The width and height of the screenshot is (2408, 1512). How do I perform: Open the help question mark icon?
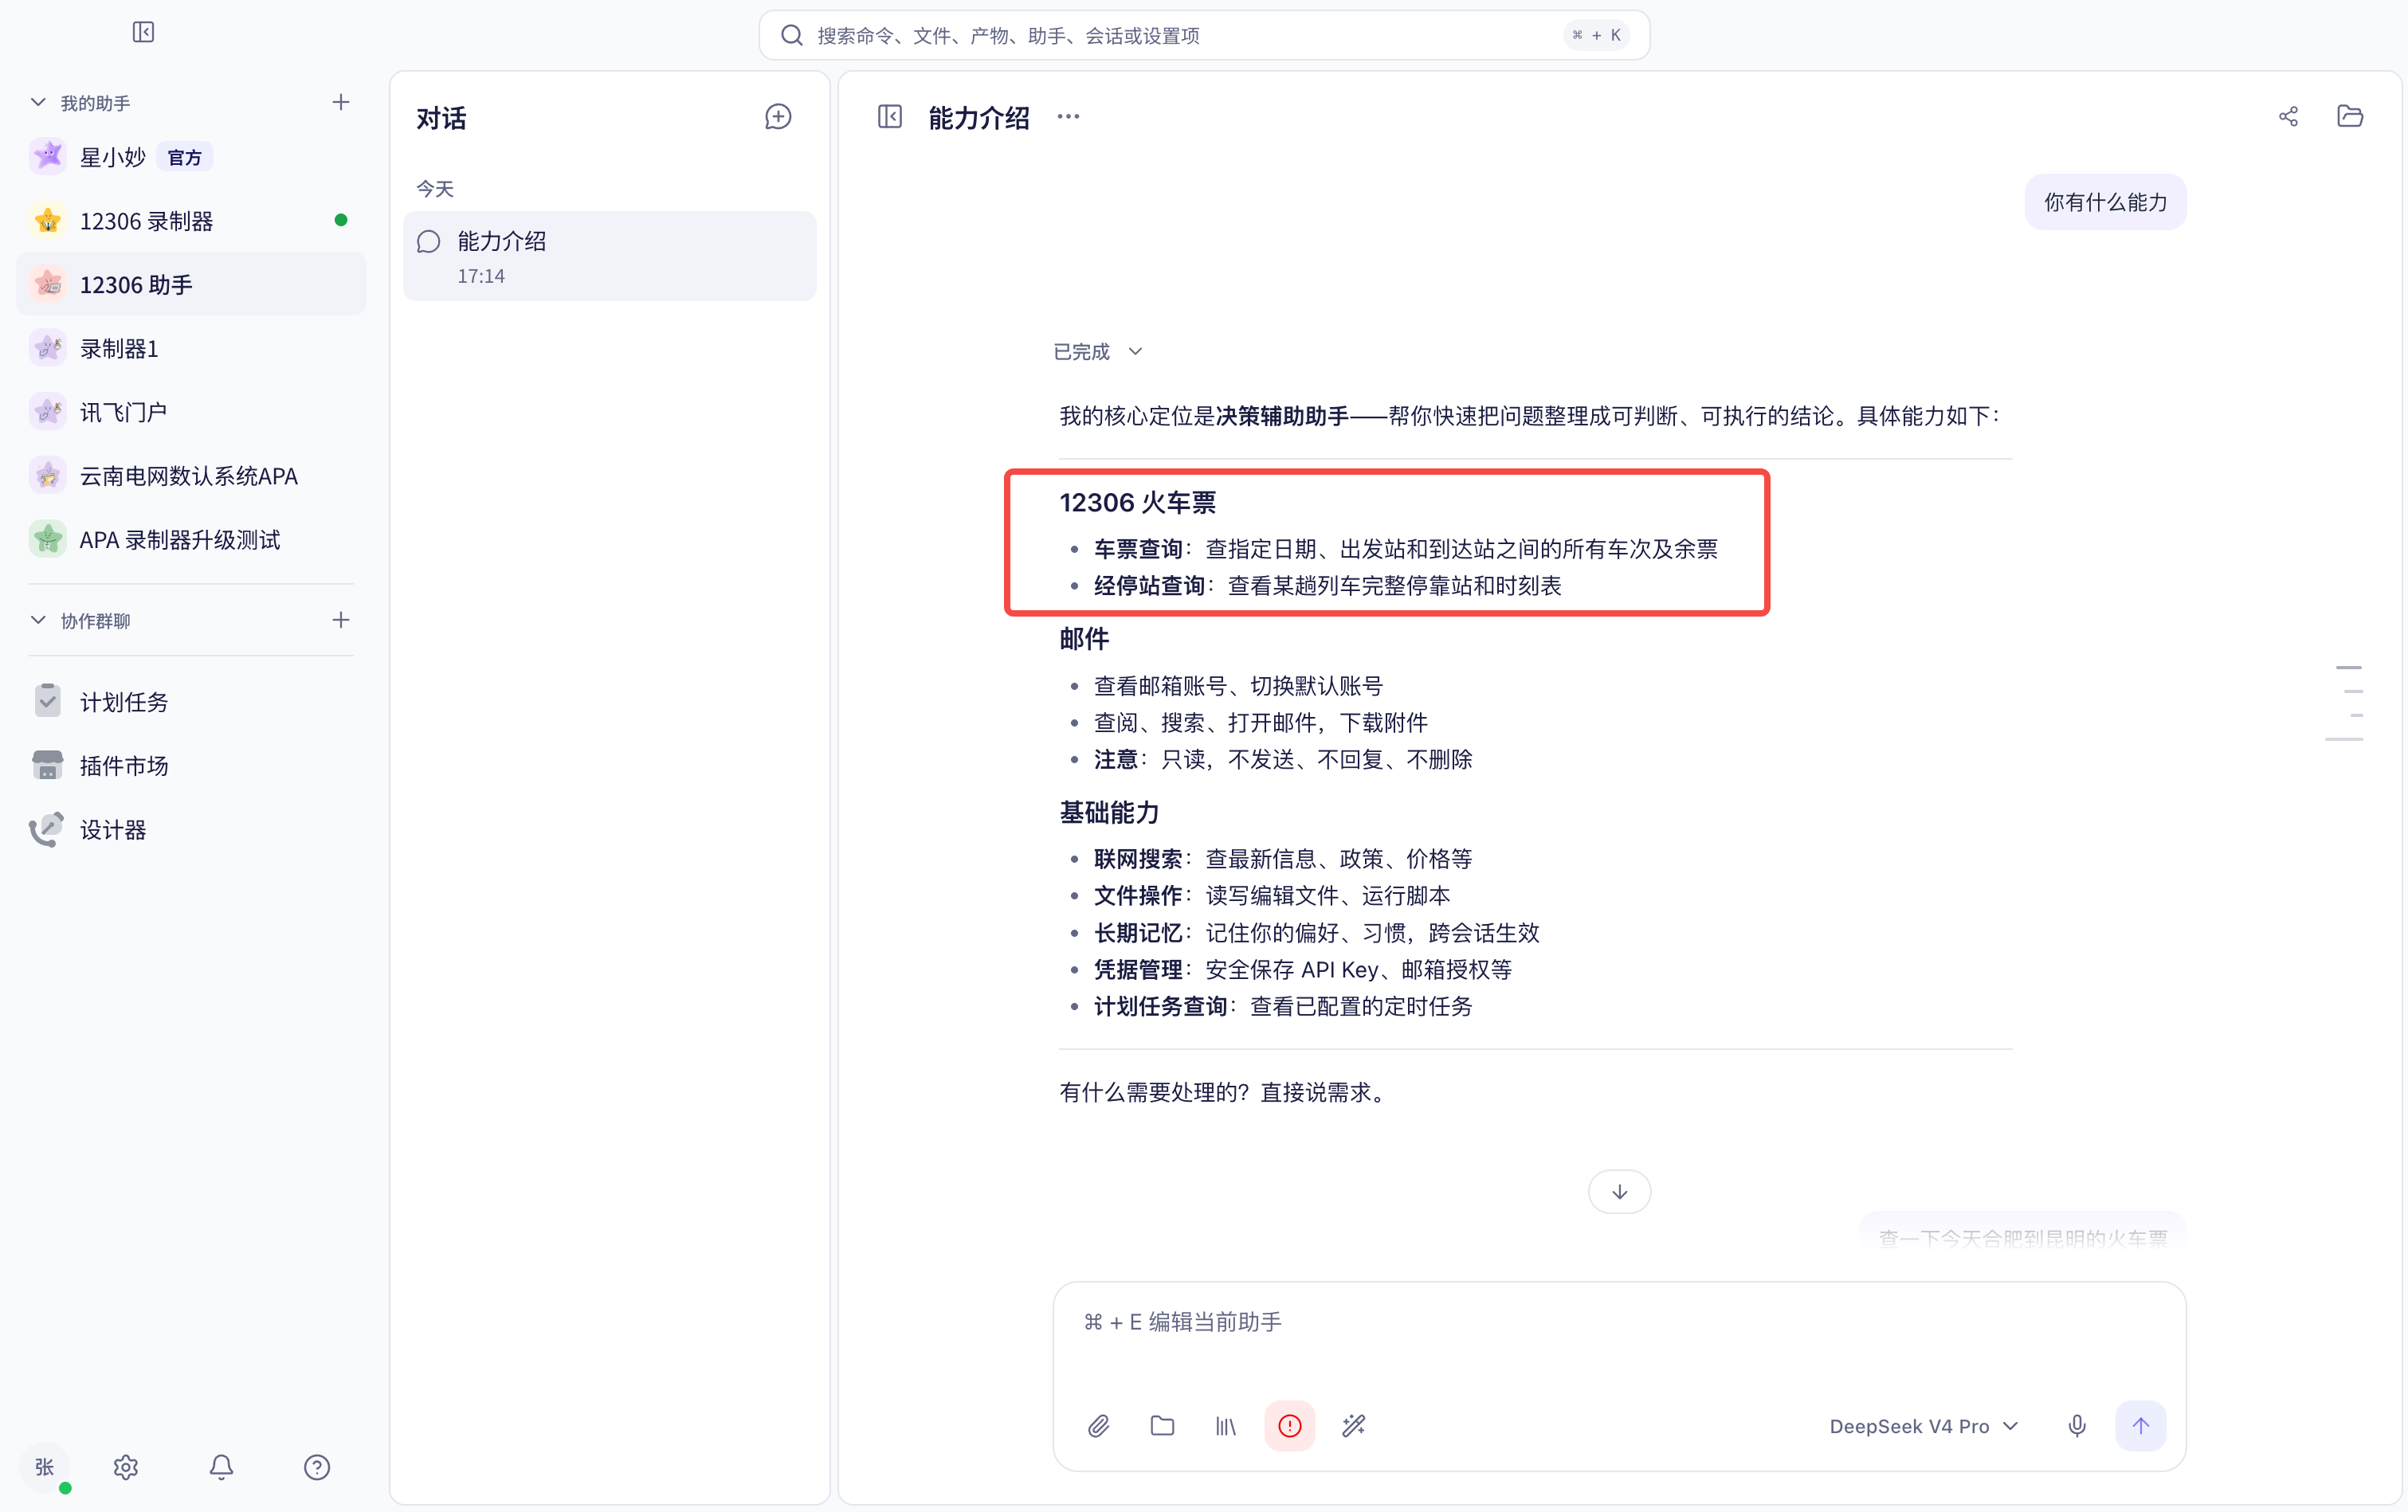[317, 1467]
